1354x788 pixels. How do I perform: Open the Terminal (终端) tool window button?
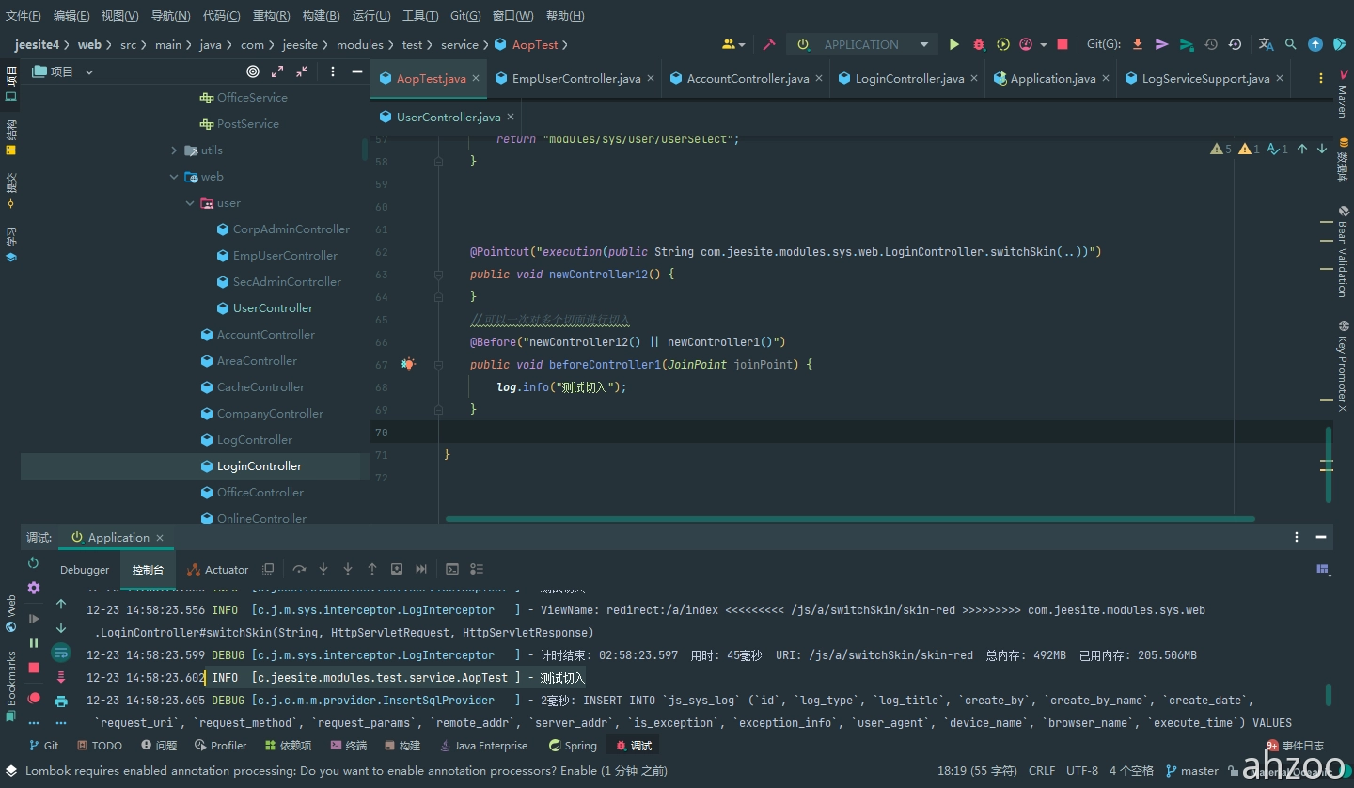point(349,746)
